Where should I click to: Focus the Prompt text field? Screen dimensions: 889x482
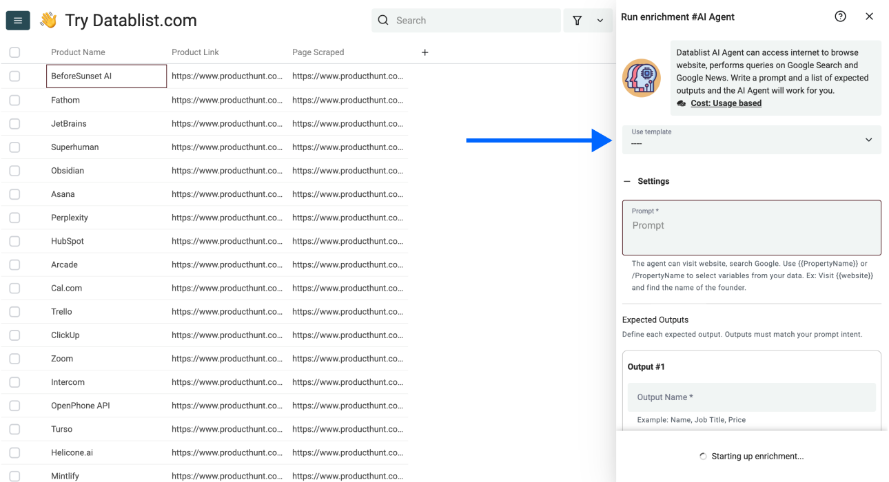tap(751, 228)
